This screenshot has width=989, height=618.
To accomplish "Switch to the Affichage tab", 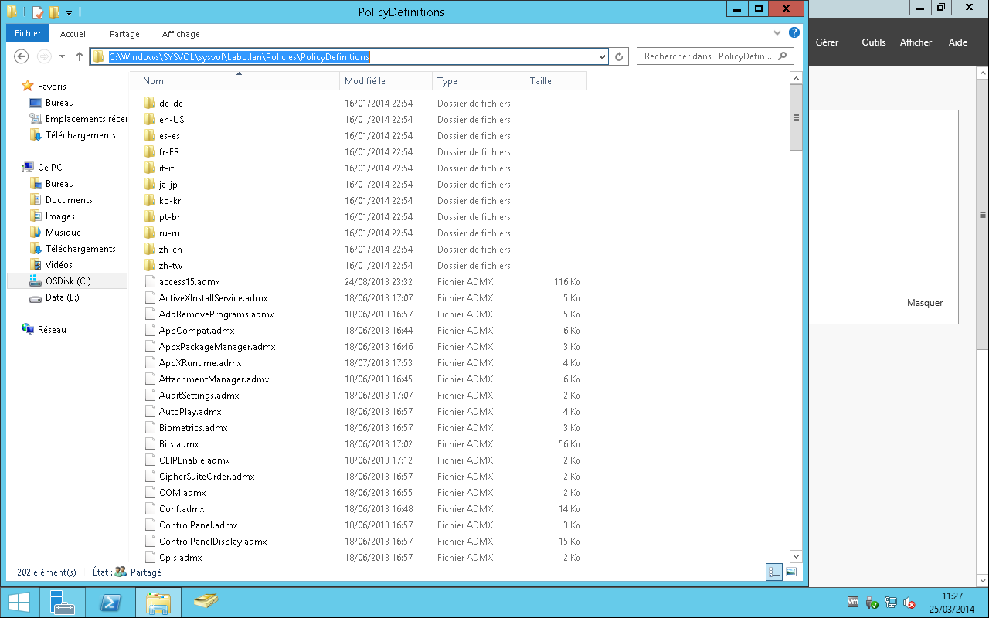I will point(181,34).
